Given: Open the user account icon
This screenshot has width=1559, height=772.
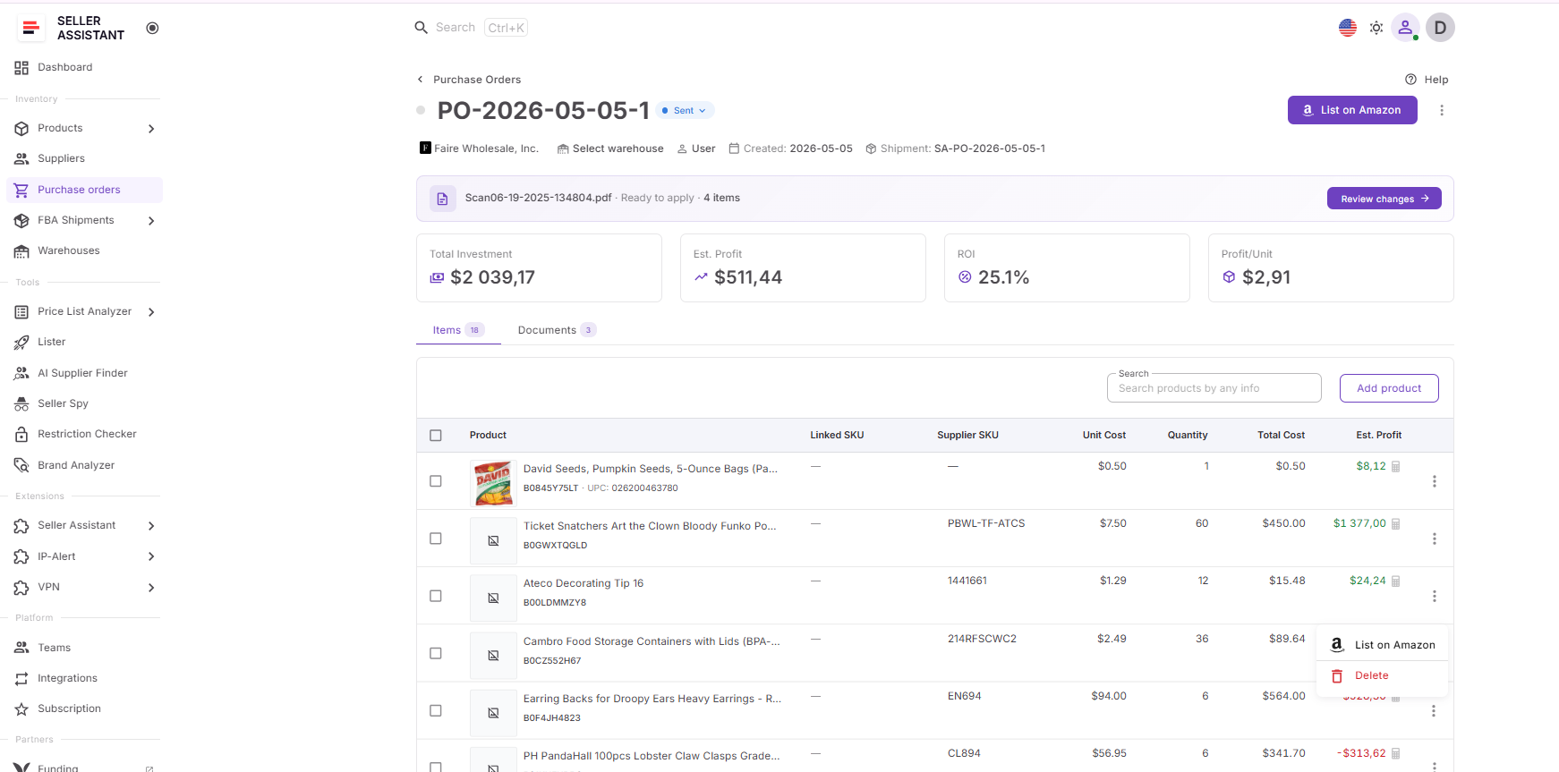Looking at the screenshot, I should pyautogui.click(x=1405, y=28).
